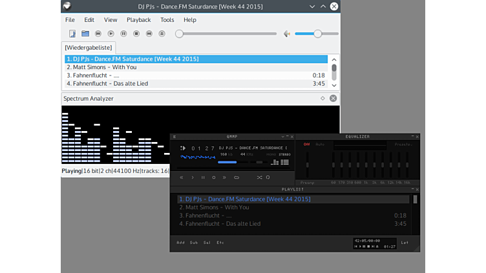Enable the equalizer Auto mode

[320, 145]
